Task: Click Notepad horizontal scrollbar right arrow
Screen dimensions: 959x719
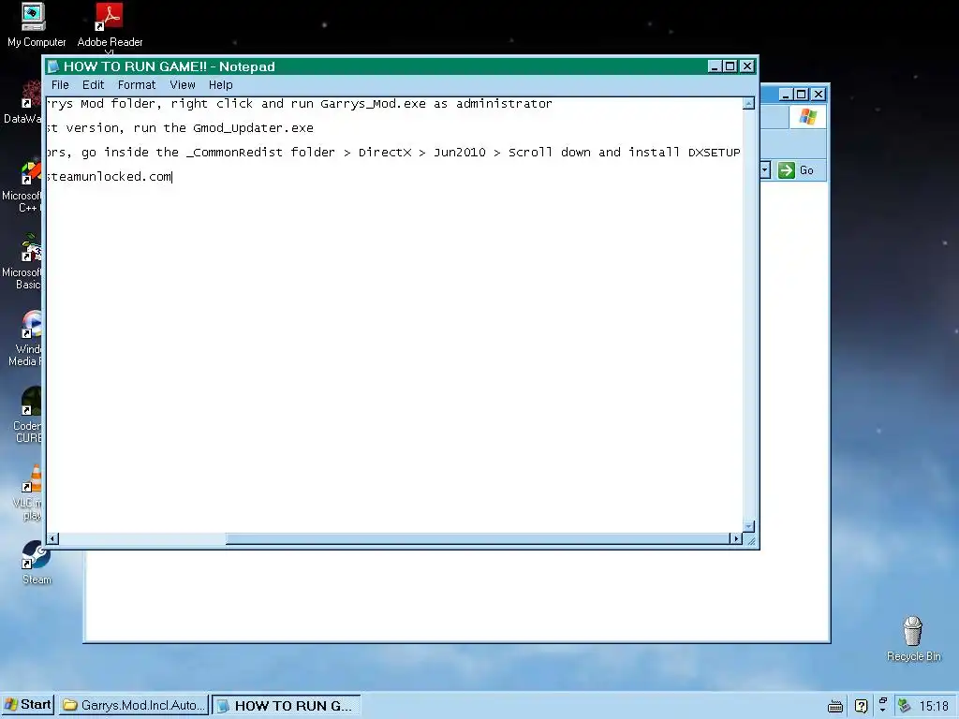Action: (736, 538)
